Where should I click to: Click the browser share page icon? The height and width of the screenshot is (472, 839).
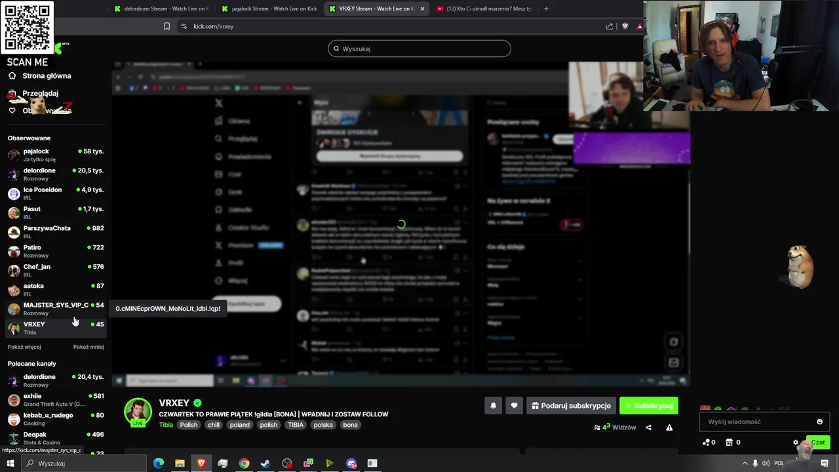pyautogui.click(x=610, y=26)
